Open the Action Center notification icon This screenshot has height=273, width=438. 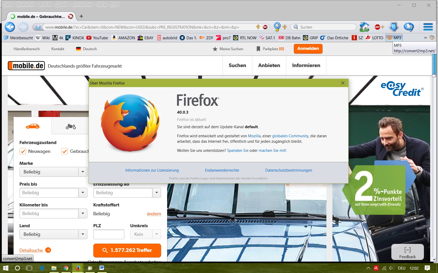tap(427, 268)
